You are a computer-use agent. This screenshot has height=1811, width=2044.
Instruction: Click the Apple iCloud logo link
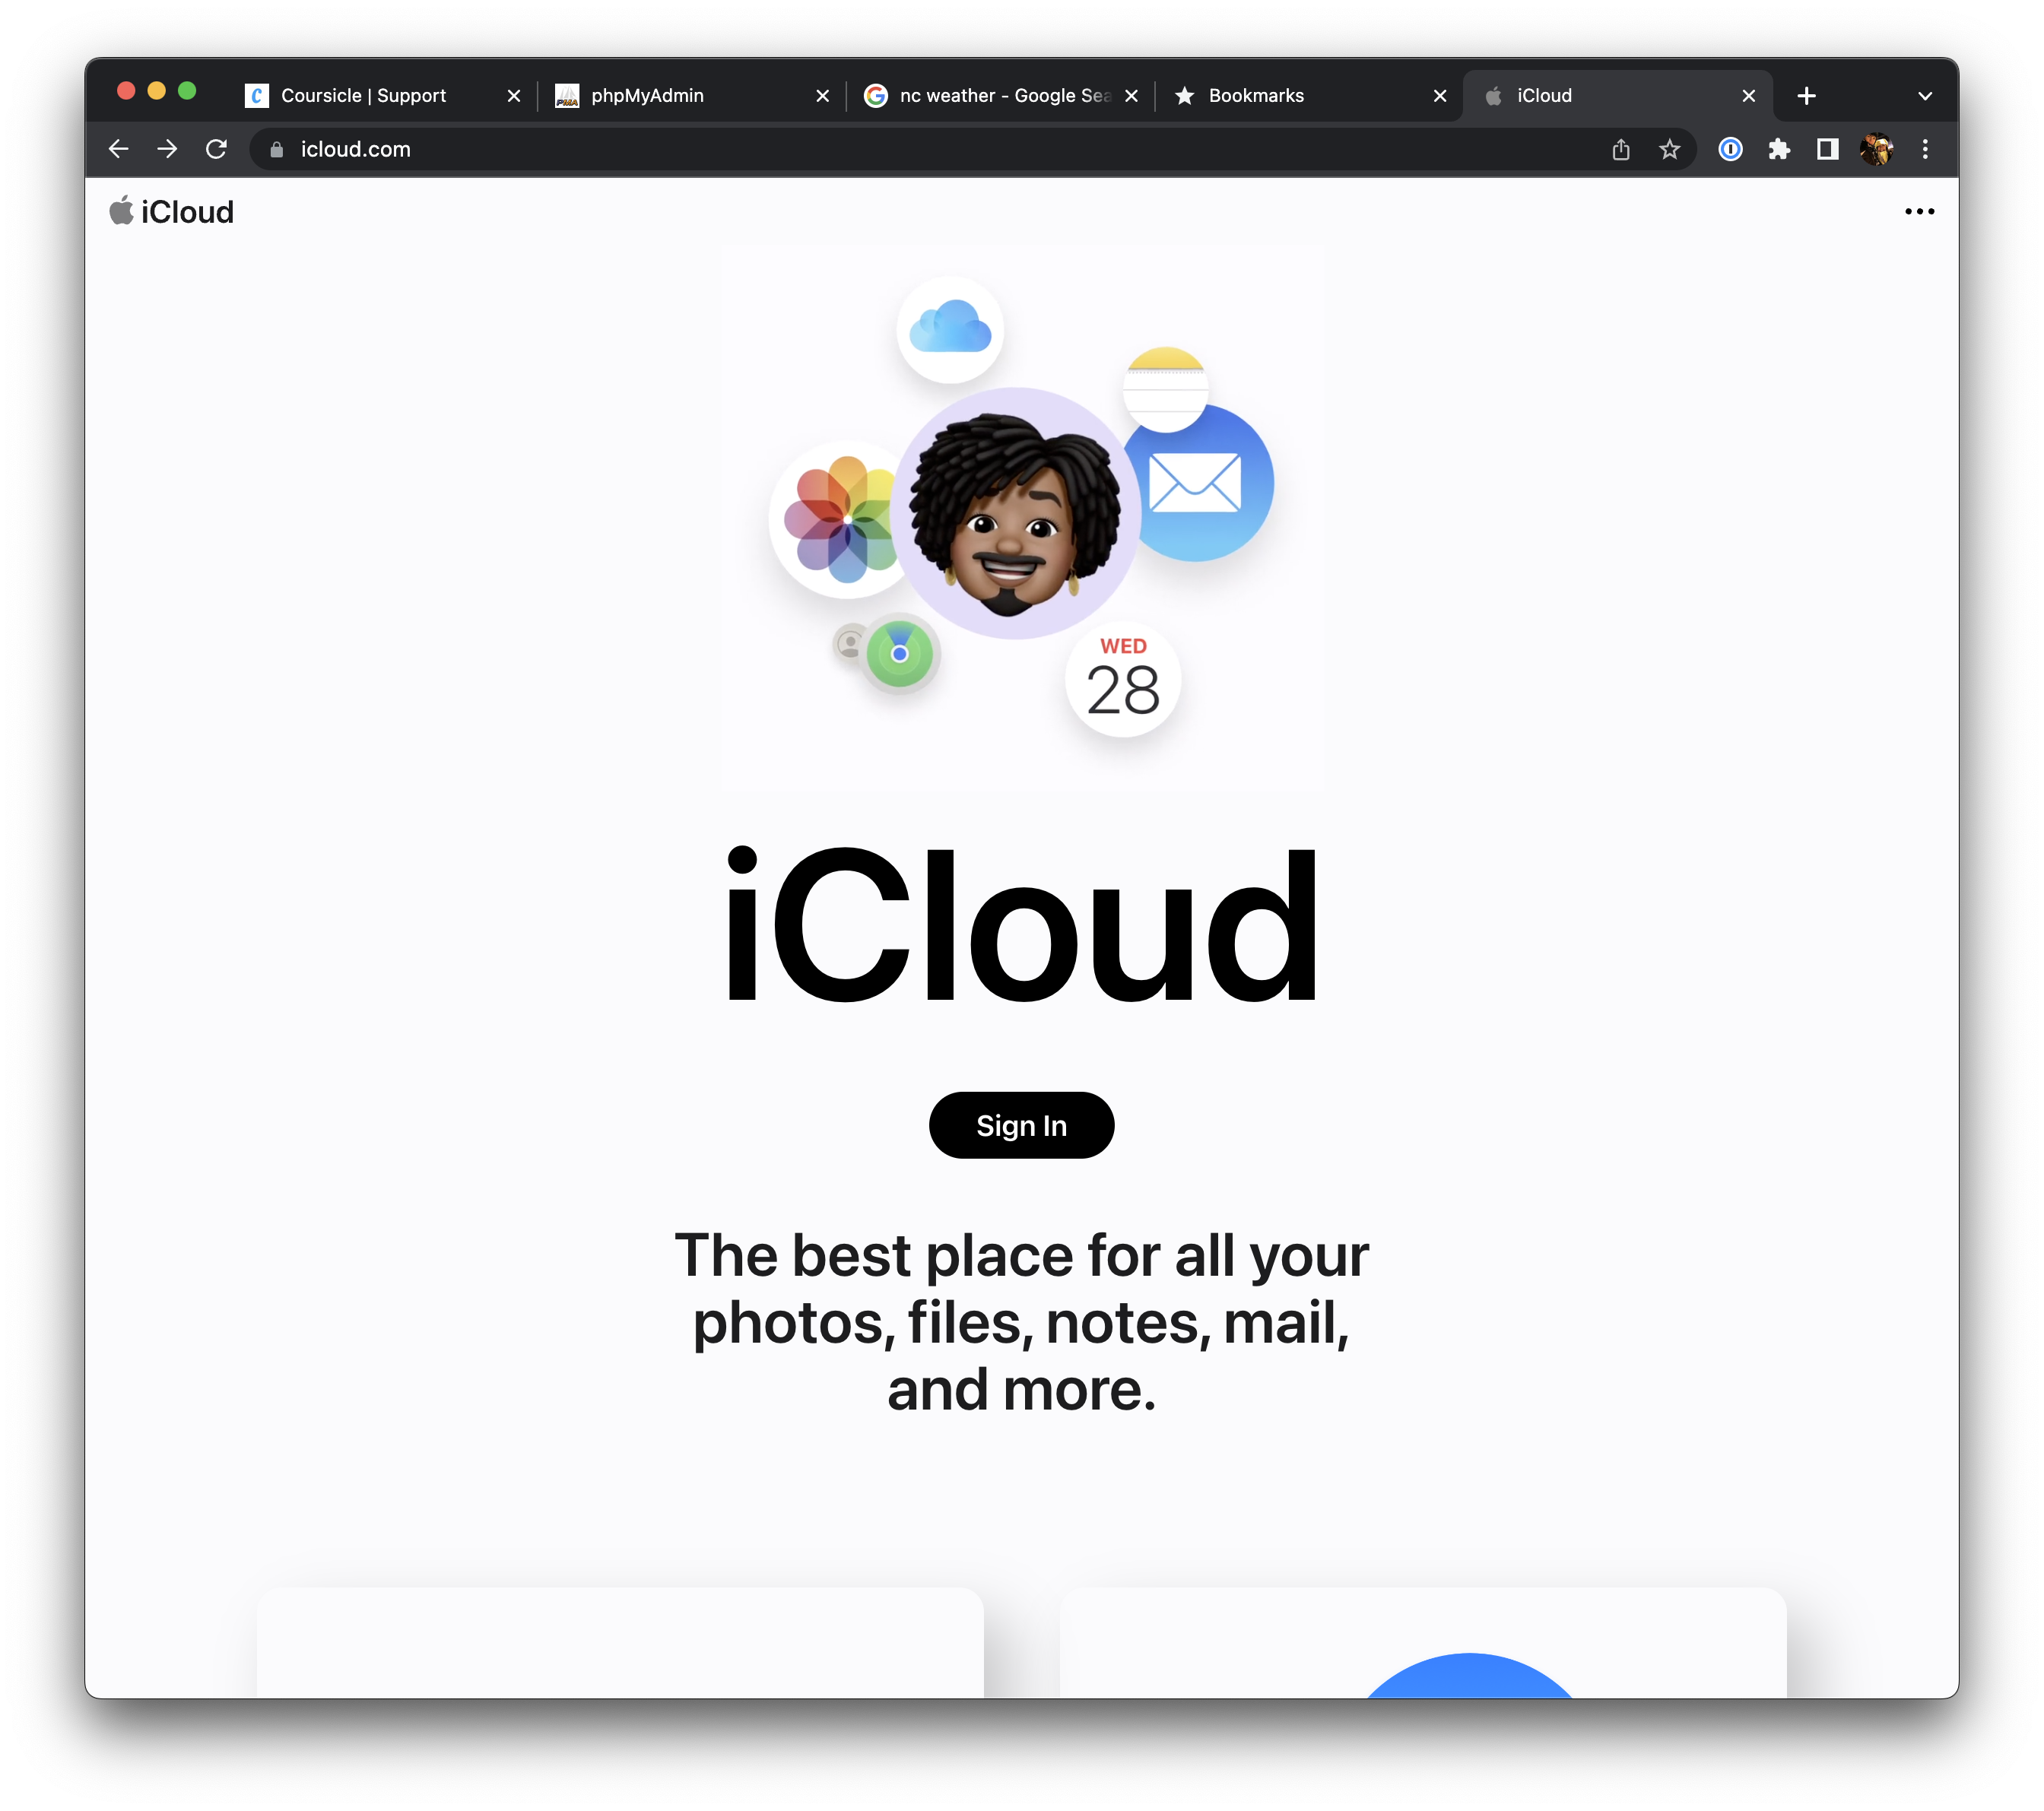click(x=172, y=211)
